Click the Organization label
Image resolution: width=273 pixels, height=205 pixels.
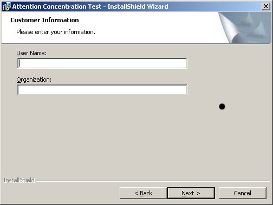point(34,80)
